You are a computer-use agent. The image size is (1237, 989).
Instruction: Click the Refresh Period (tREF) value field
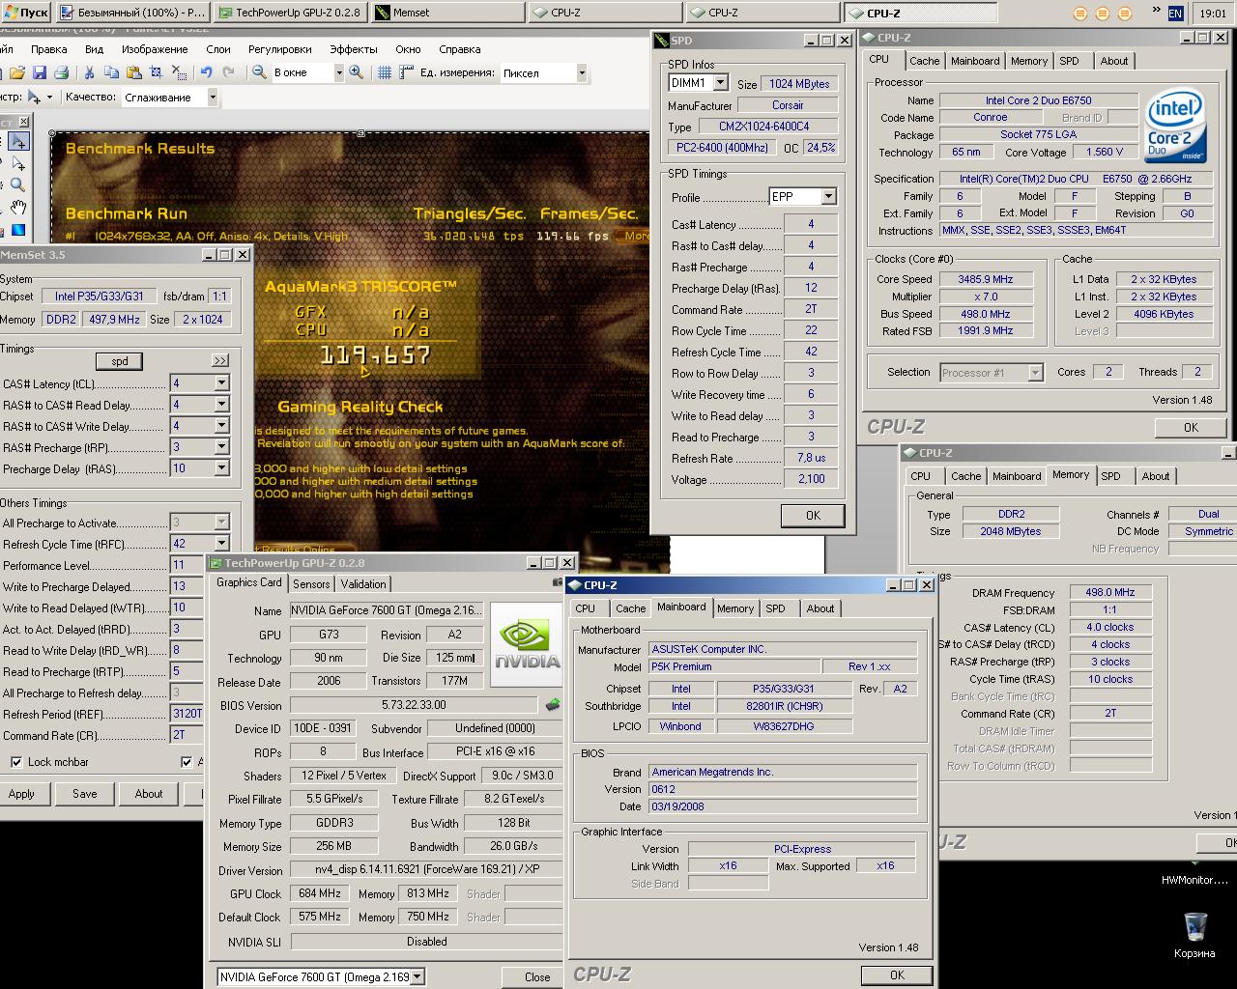pyautogui.click(x=187, y=714)
